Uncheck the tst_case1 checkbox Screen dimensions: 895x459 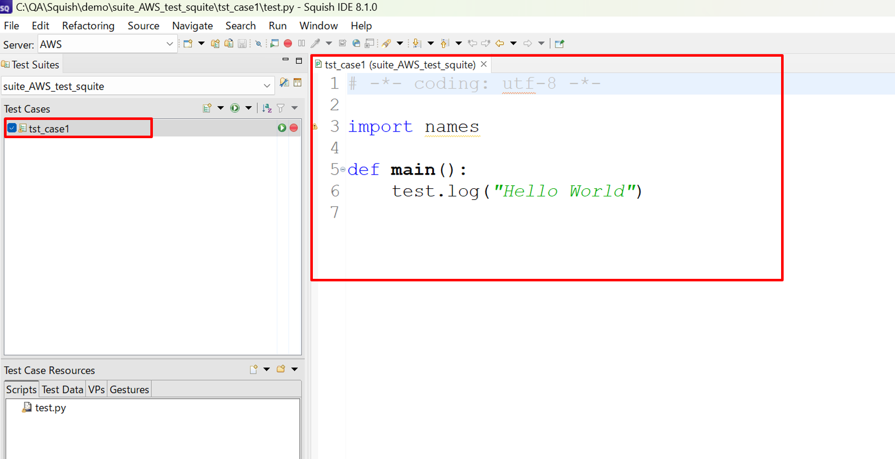(12, 128)
